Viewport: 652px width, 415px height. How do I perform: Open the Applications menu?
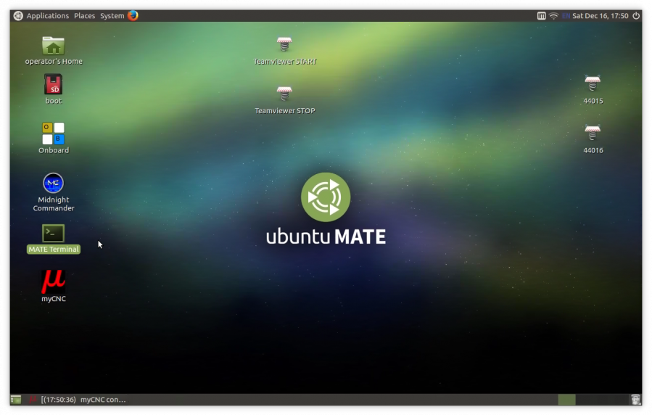coord(47,16)
